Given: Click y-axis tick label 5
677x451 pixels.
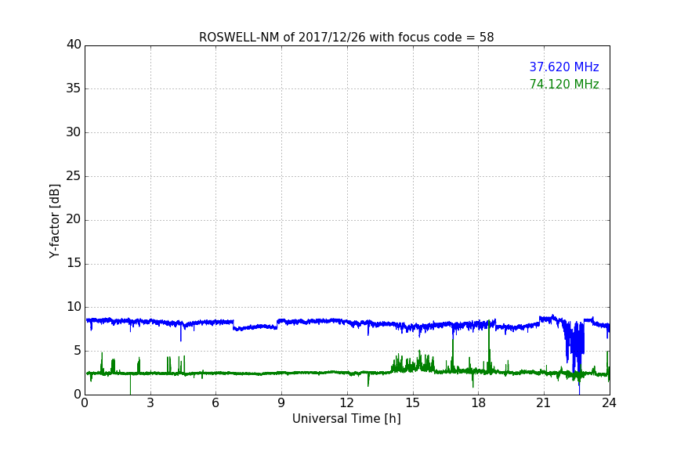Looking at the screenshot, I should click(78, 351).
